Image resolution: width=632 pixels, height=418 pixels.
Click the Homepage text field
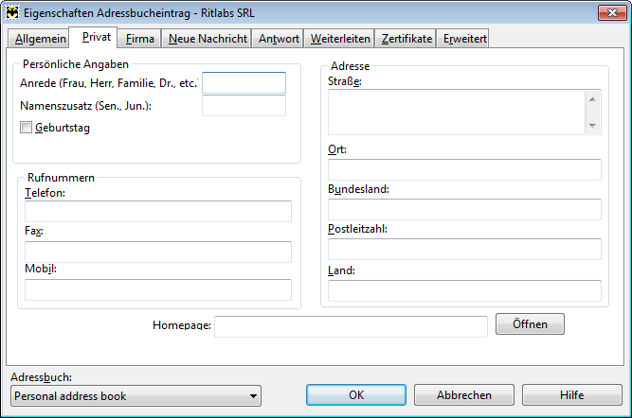click(x=351, y=326)
